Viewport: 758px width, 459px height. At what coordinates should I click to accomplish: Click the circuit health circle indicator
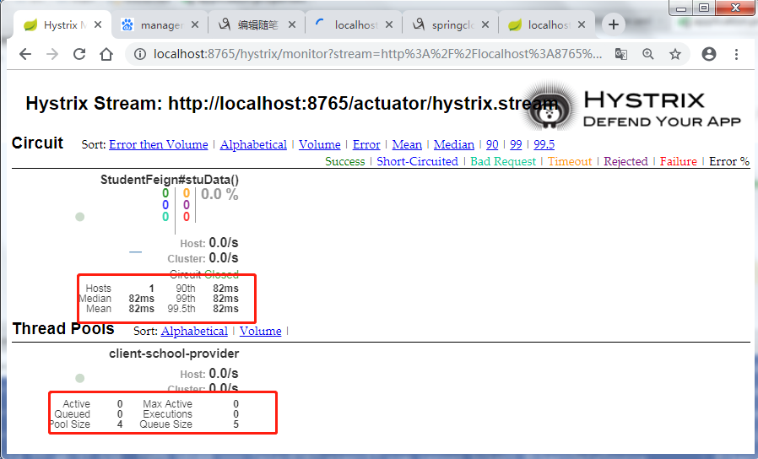79,217
